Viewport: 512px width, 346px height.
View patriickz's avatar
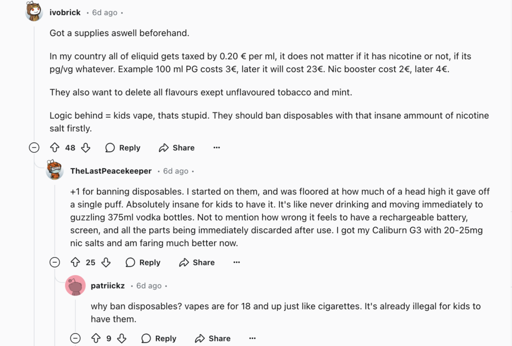point(75,285)
